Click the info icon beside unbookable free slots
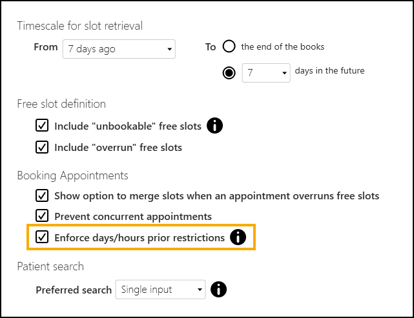The height and width of the screenshot is (318, 414). point(215,126)
